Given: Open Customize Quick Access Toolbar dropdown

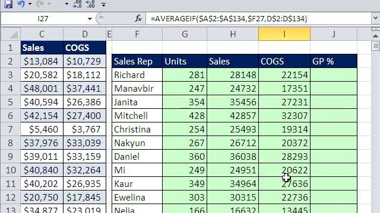Looking at the screenshot, I should tap(103, 4).
